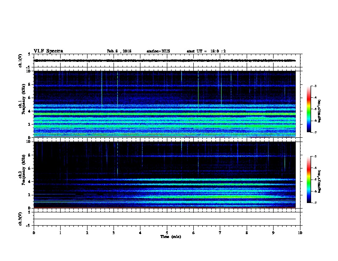Click the bright sferic line at 6.2 min, ch.1
Screen dimensions: 338x261
pos(198,92)
